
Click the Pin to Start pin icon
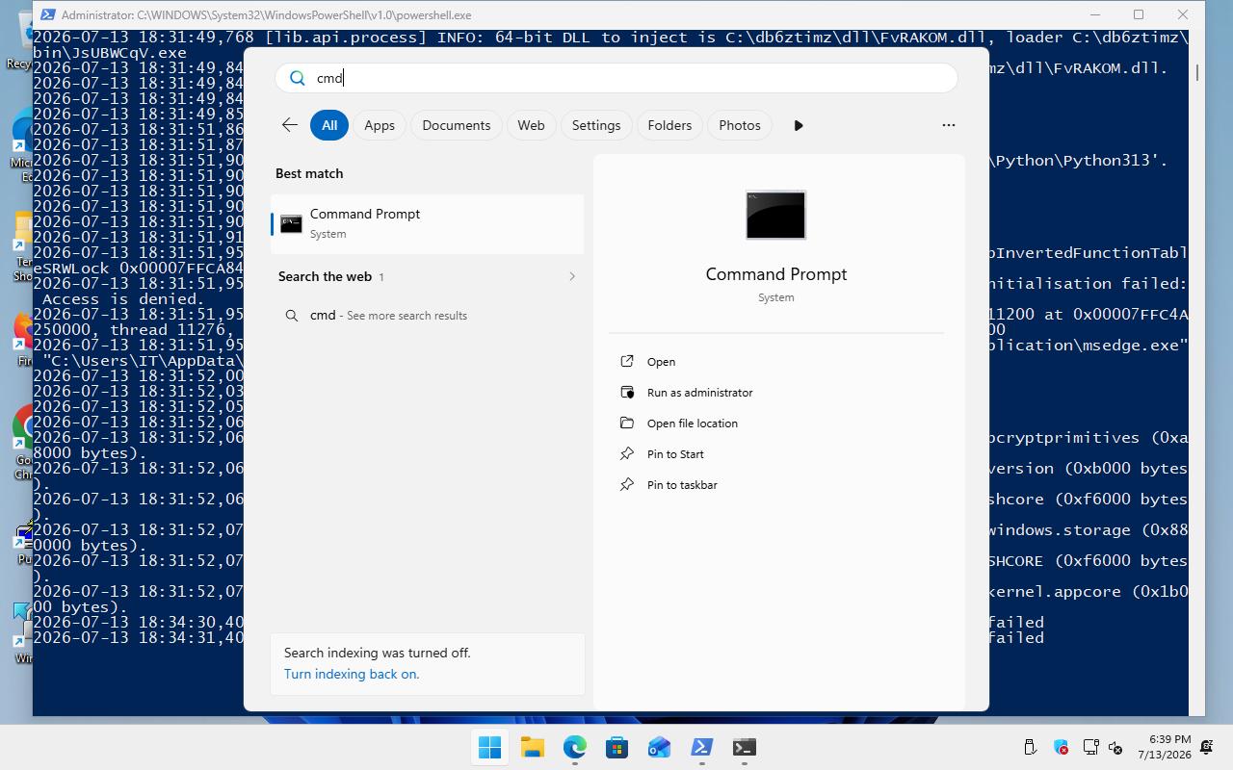click(x=627, y=453)
